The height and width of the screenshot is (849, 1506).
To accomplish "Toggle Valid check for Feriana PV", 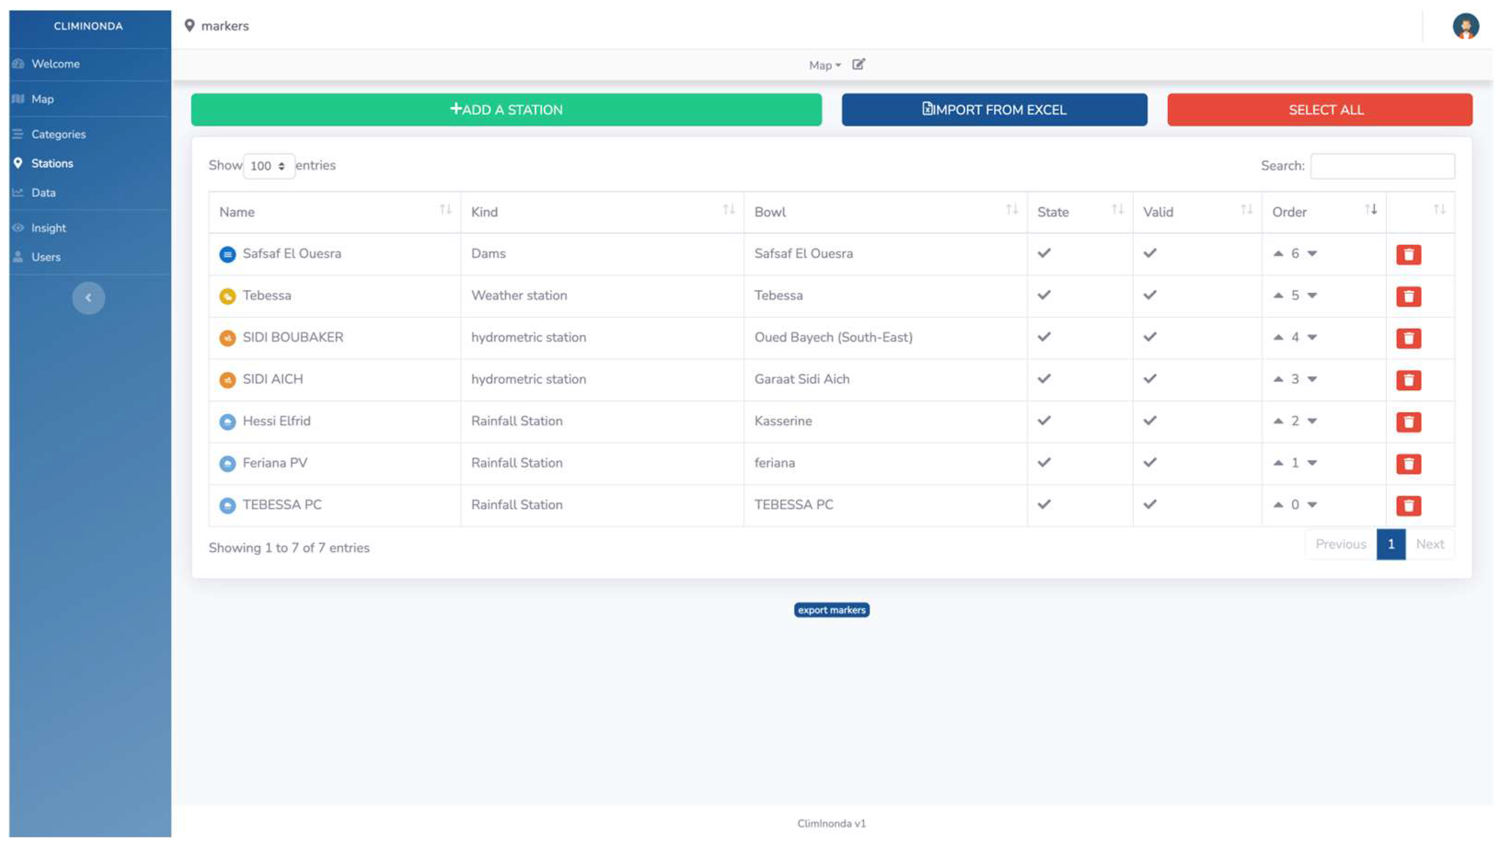I will [x=1150, y=462].
